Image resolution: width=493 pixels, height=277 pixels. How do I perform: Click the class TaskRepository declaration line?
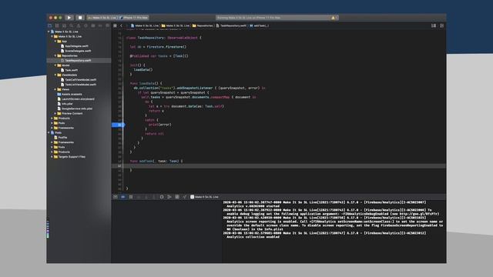pyautogui.click(x=164, y=38)
